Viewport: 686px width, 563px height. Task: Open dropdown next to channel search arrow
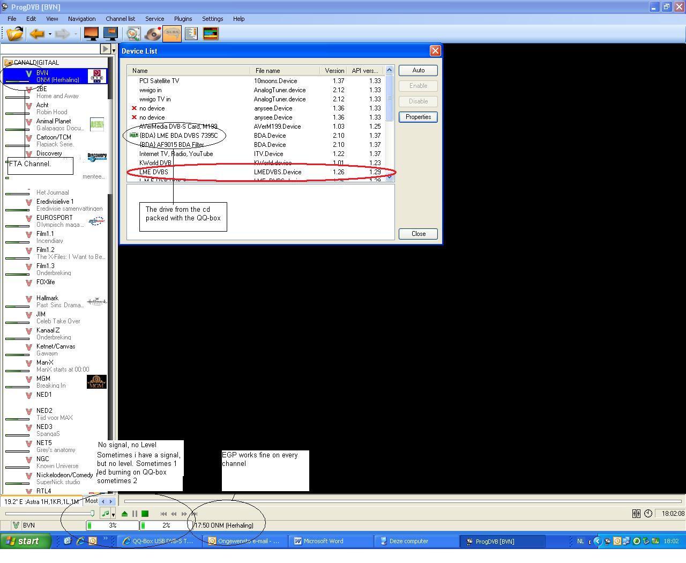pos(114,50)
